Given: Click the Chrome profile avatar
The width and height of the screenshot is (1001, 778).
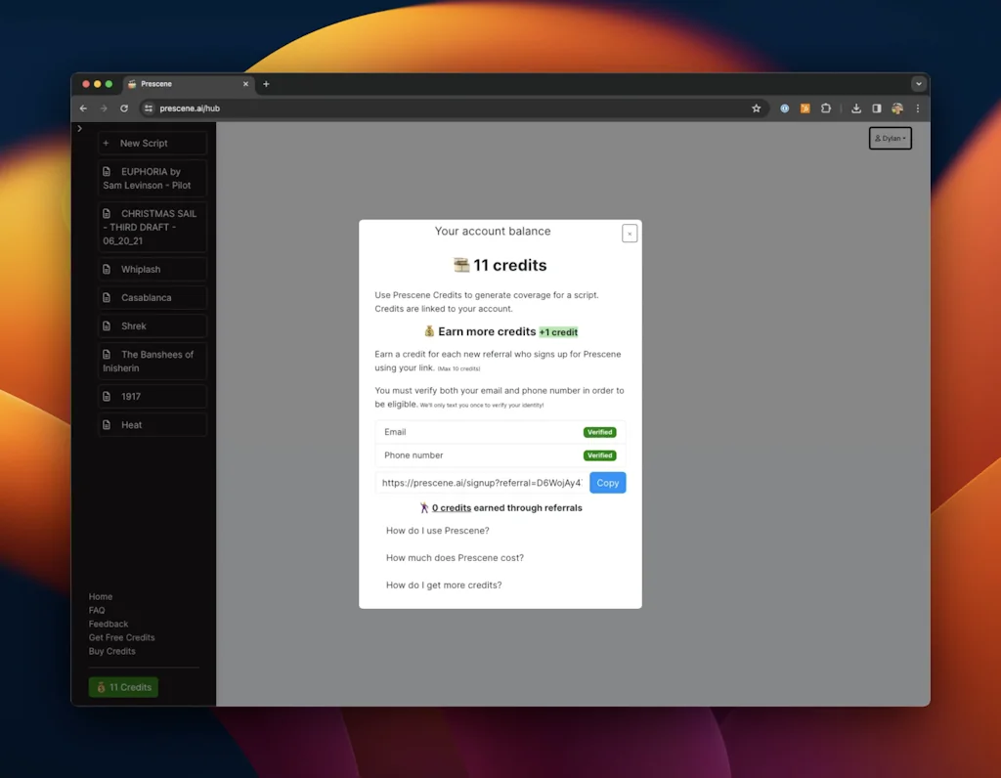Looking at the screenshot, I should [897, 108].
